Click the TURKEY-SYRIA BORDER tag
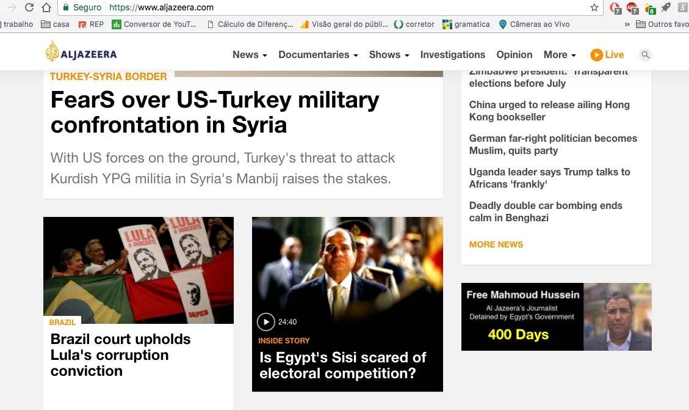The height and width of the screenshot is (410, 689). point(108,76)
